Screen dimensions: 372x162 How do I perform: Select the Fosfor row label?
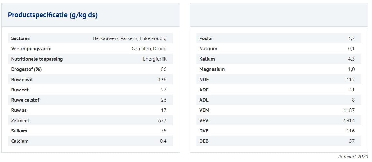pyautogui.click(x=206, y=38)
